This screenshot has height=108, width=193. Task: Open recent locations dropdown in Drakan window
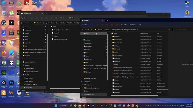(x=89, y=30)
